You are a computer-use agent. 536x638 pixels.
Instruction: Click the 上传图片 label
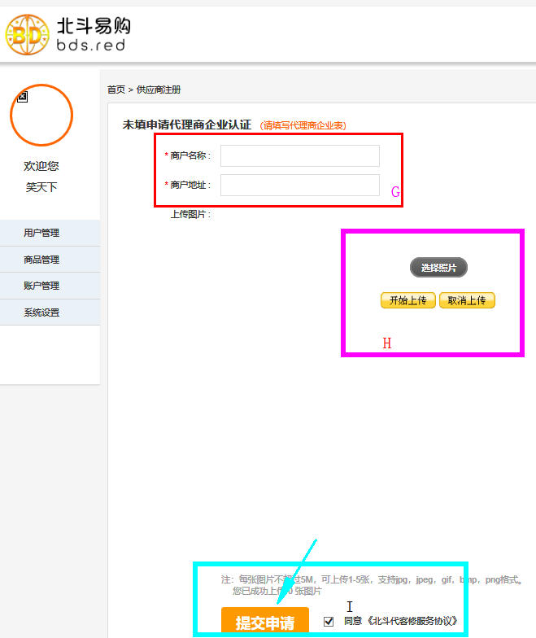click(x=190, y=214)
